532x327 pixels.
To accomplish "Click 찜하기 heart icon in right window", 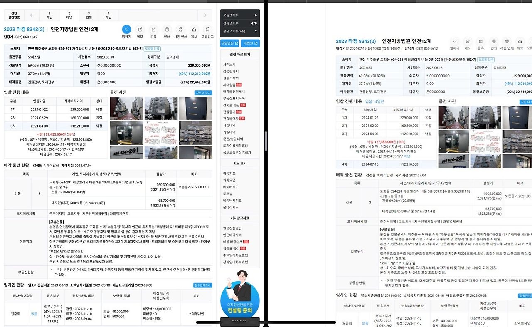I will point(454,41).
